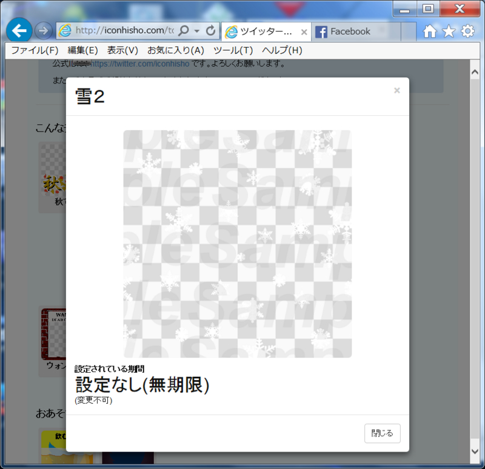The image size is (485, 469).
Task: Click the 雪2 snowflake frame preview image
Action: point(238,244)
